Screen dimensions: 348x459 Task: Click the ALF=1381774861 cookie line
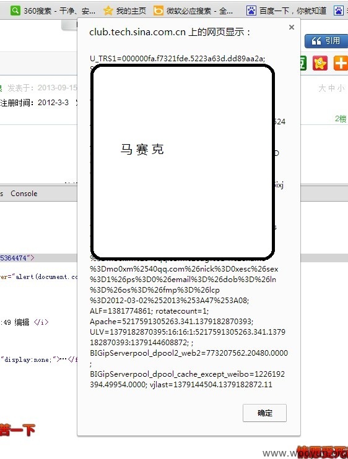coord(121,311)
